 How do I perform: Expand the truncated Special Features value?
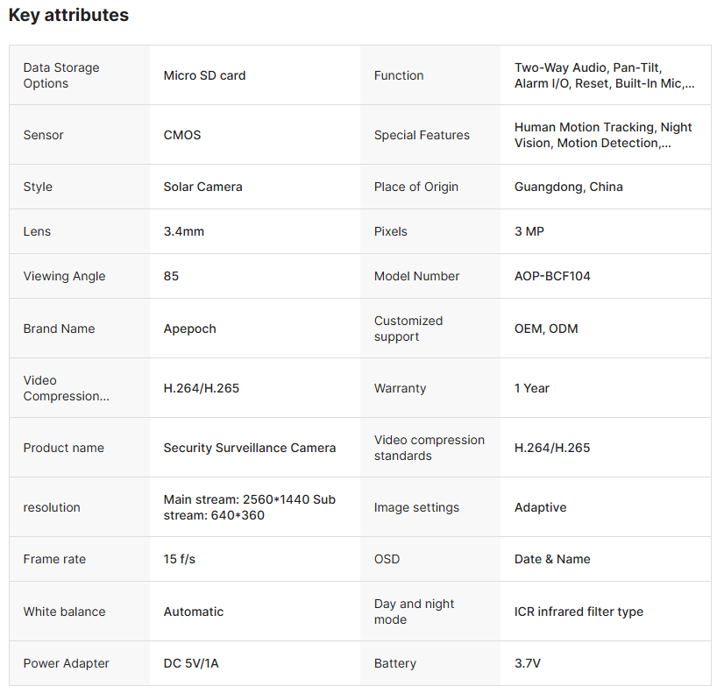[x=602, y=135]
